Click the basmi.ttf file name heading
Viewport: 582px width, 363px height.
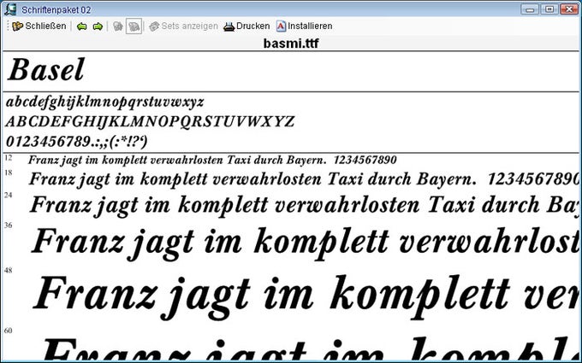(291, 44)
